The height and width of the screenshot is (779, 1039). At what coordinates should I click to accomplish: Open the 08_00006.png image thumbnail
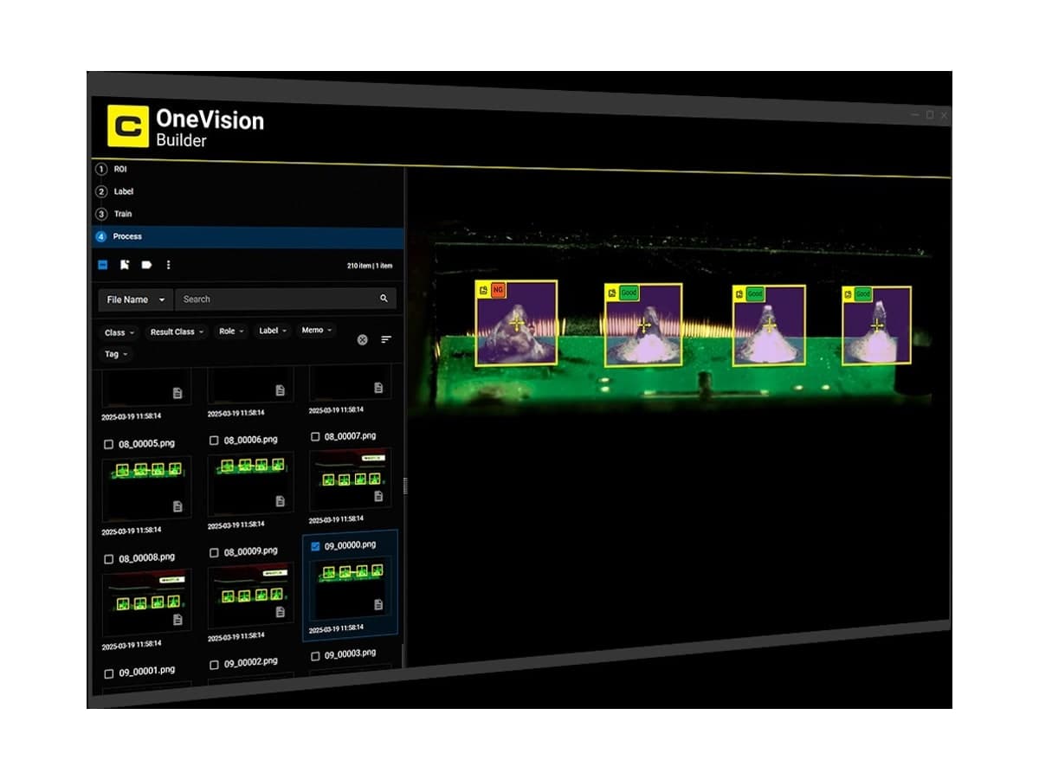click(250, 483)
